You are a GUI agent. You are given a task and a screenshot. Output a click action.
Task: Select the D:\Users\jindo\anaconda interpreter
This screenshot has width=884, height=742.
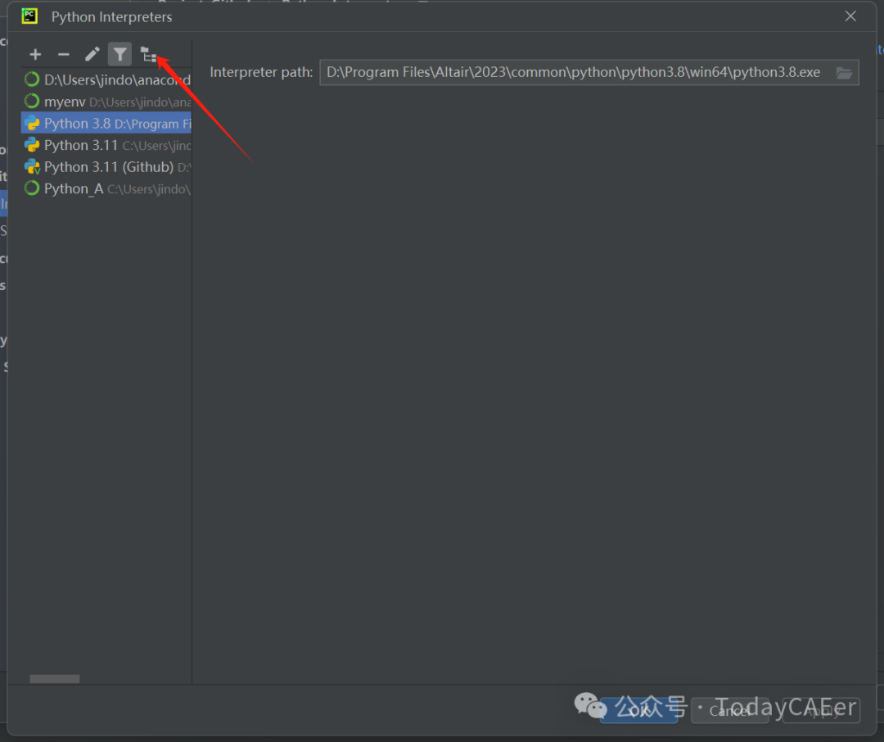pyautogui.click(x=106, y=80)
